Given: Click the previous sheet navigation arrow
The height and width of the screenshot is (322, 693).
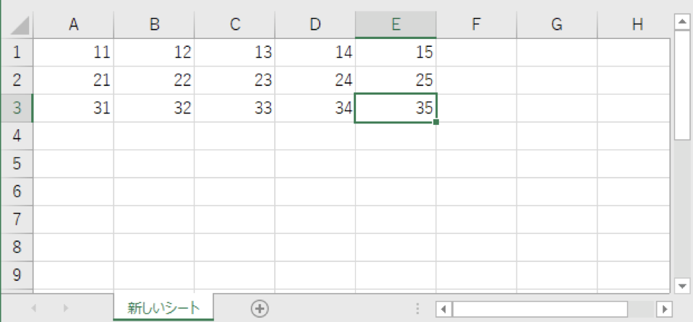Looking at the screenshot, I should click(x=33, y=308).
